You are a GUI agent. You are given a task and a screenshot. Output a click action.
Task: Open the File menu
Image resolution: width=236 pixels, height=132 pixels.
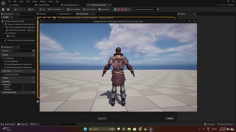tap(9, 1)
